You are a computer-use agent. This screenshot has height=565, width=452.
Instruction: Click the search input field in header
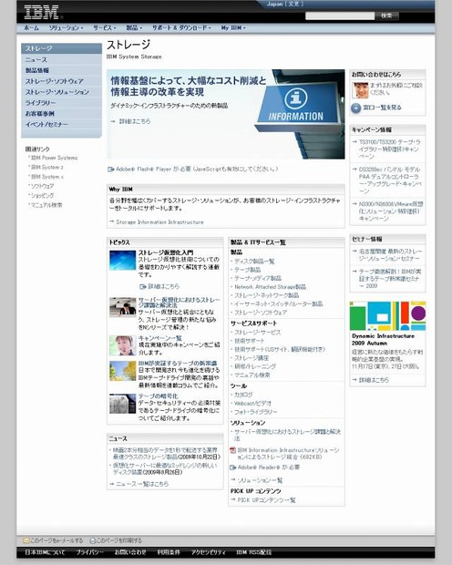pos(340,15)
